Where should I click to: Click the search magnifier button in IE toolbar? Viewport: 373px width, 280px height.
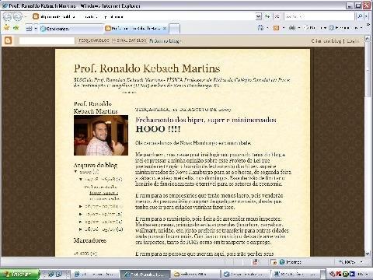pyautogui.click(x=360, y=16)
